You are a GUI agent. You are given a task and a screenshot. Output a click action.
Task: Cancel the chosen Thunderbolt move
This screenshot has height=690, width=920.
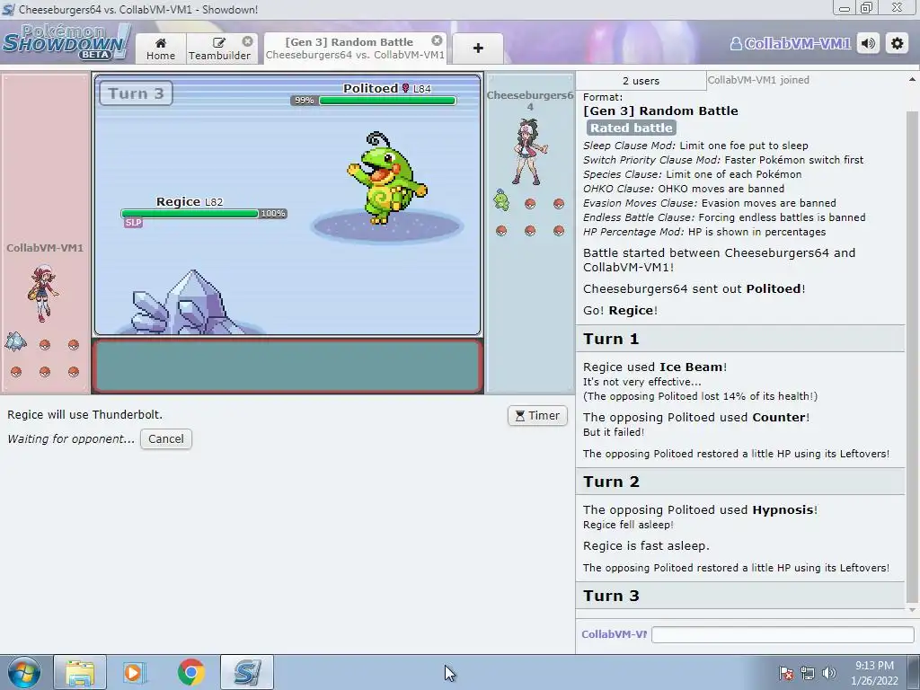pos(166,438)
